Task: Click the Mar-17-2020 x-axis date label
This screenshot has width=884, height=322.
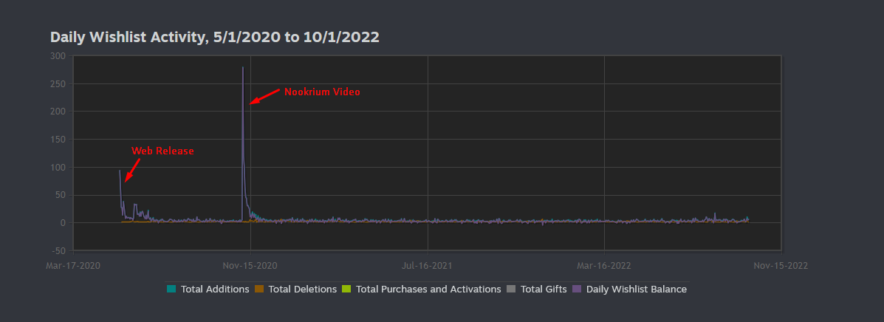Action: (73, 266)
